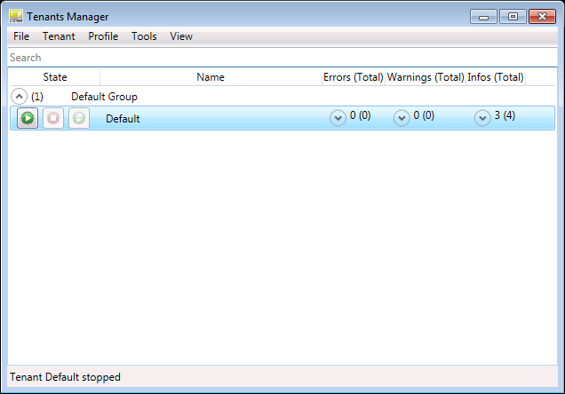Select the Default tenant row name

click(x=123, y=119)
